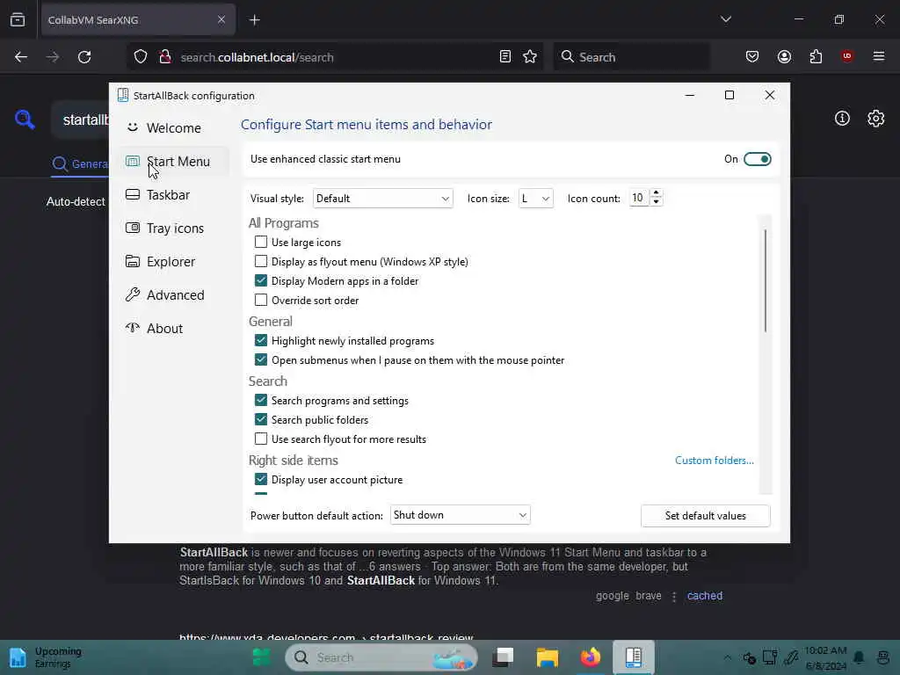Open the cached result link
Image resolution: width=900 pixels, height=675 pixels.
(x=705, y=596)
